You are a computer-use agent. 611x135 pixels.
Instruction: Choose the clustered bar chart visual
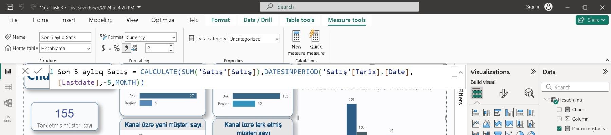point(498,113)
